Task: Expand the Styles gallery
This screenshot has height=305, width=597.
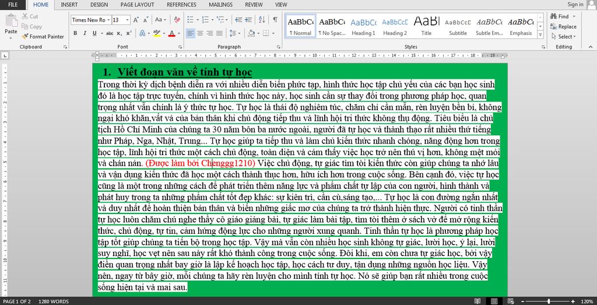Action: [540, 34]
